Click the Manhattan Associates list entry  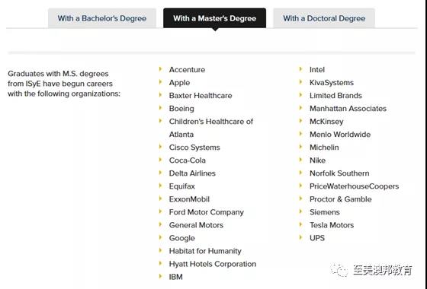pos(348,109)
